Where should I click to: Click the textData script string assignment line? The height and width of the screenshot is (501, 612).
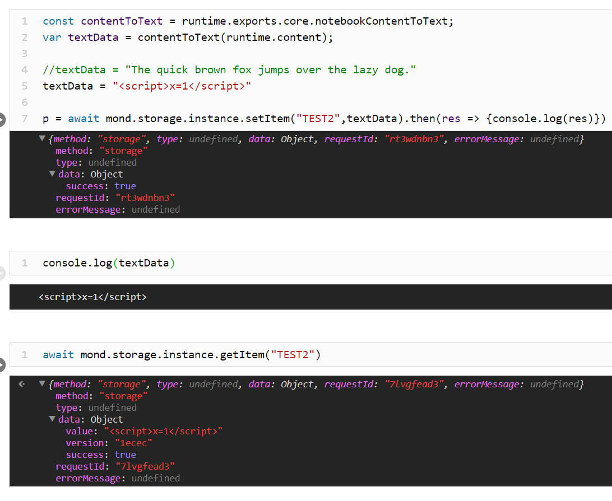(x=147, y=86)
